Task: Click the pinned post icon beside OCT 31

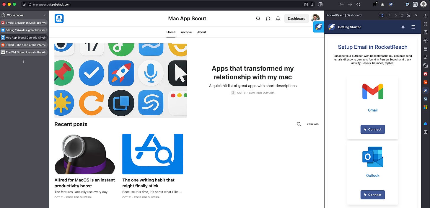Action: 233,93
